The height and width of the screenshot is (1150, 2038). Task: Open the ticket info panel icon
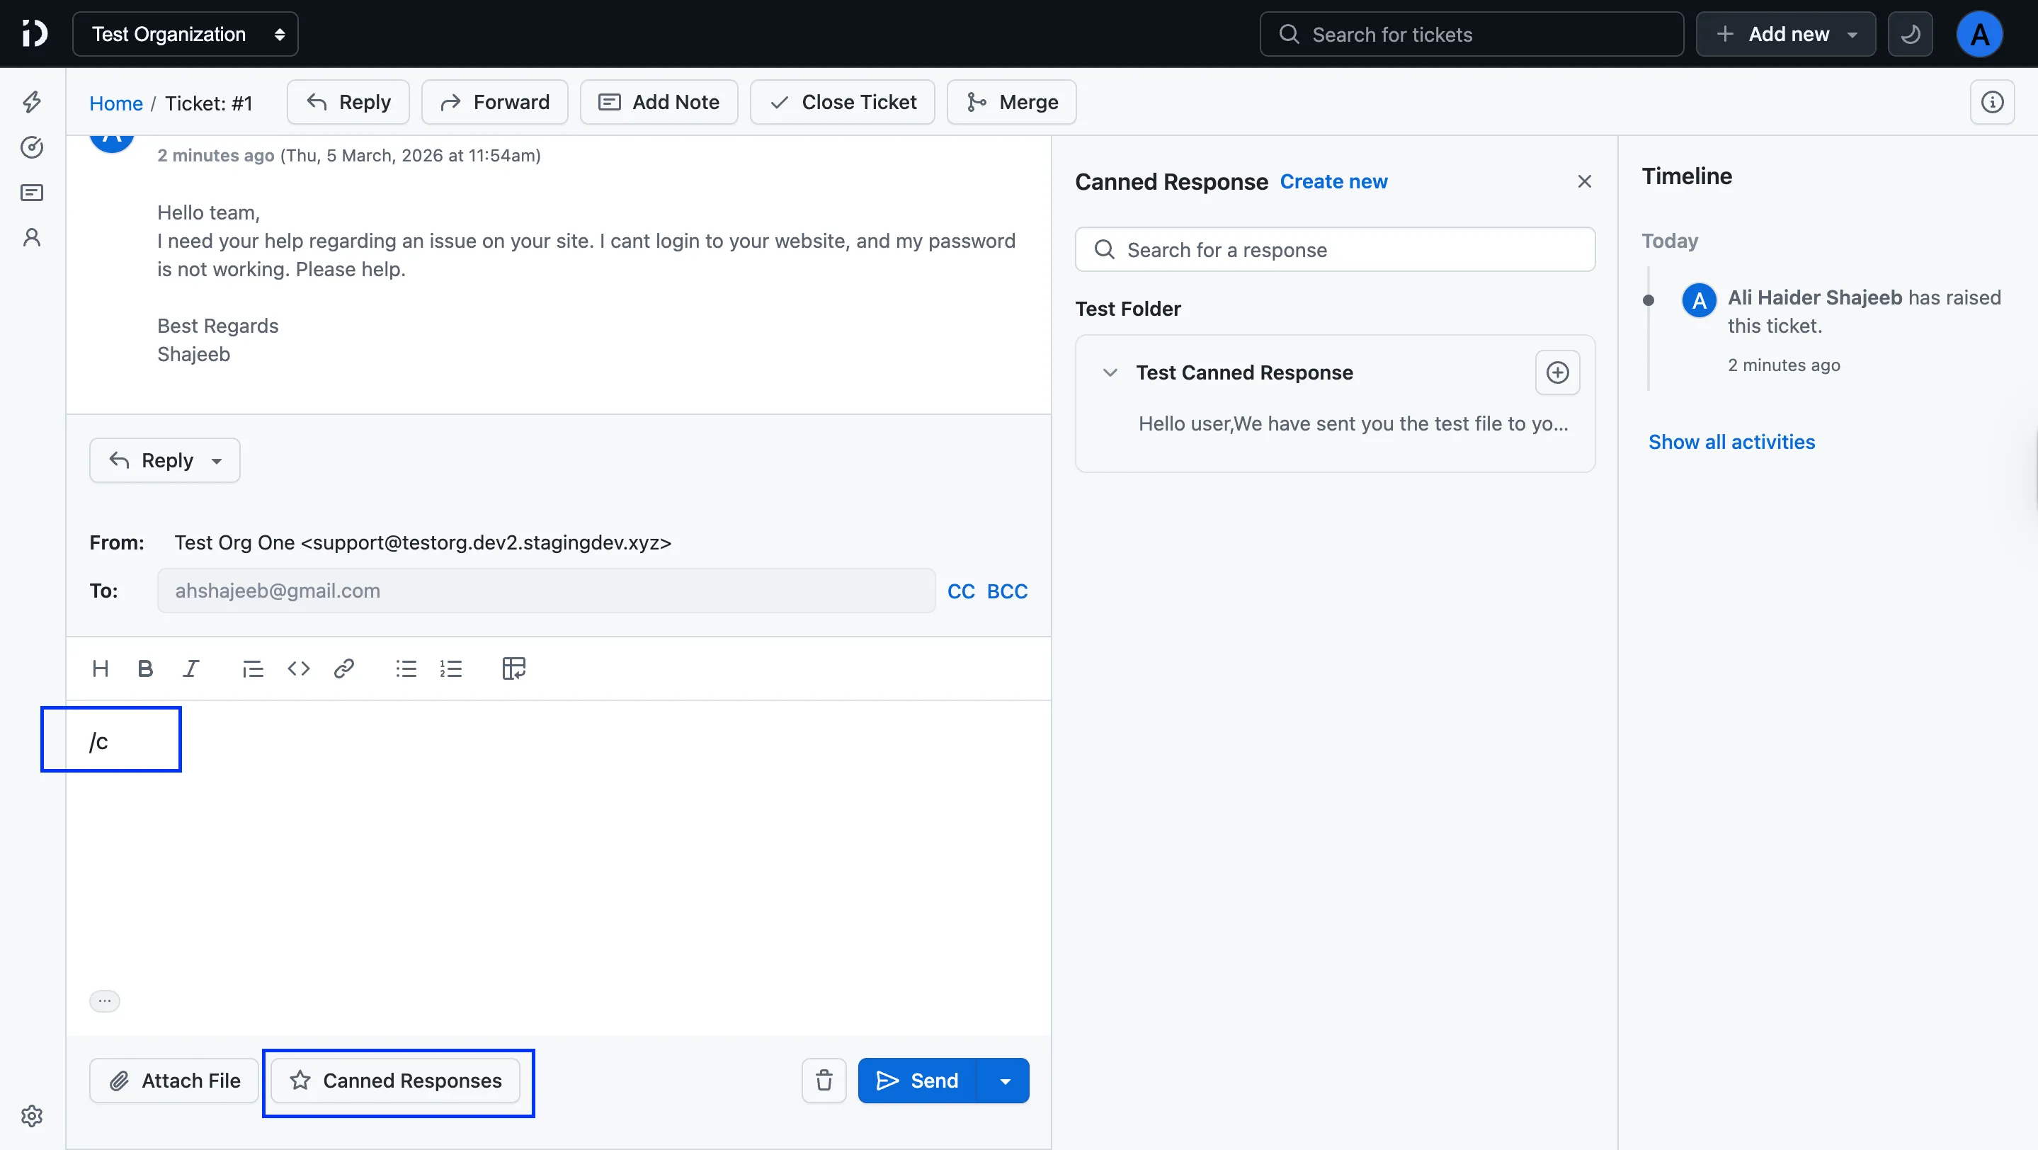click(x=1991, y=102)
